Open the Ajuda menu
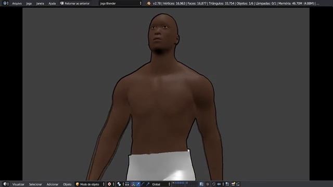 pyautogui.click(x=52, y=4)
